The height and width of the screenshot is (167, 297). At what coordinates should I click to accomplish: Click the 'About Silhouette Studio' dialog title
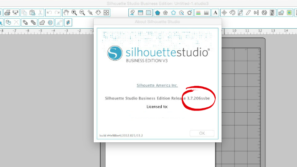(157, 22)
